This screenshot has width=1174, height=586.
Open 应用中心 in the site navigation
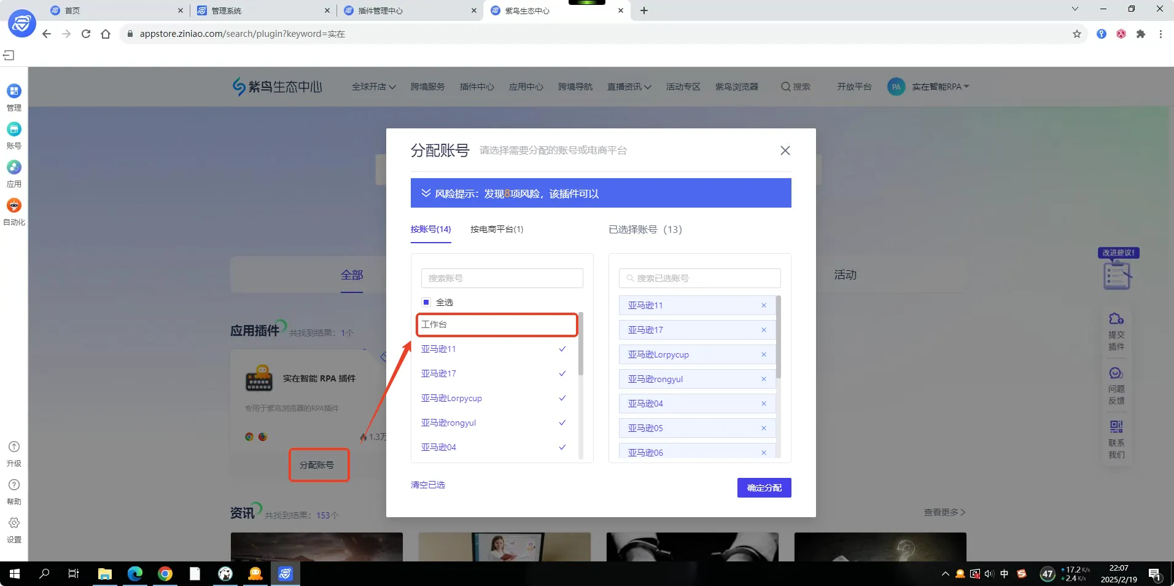(526, 87)
